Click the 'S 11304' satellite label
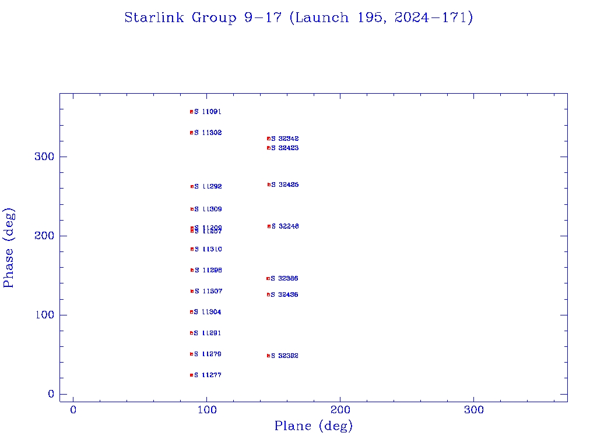 pos(208,312)
